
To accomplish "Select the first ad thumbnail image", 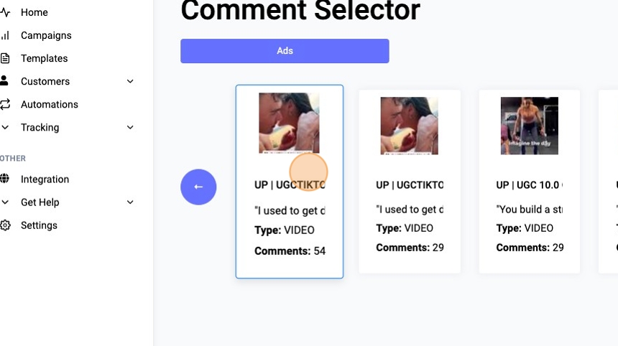I will point(289,123).
